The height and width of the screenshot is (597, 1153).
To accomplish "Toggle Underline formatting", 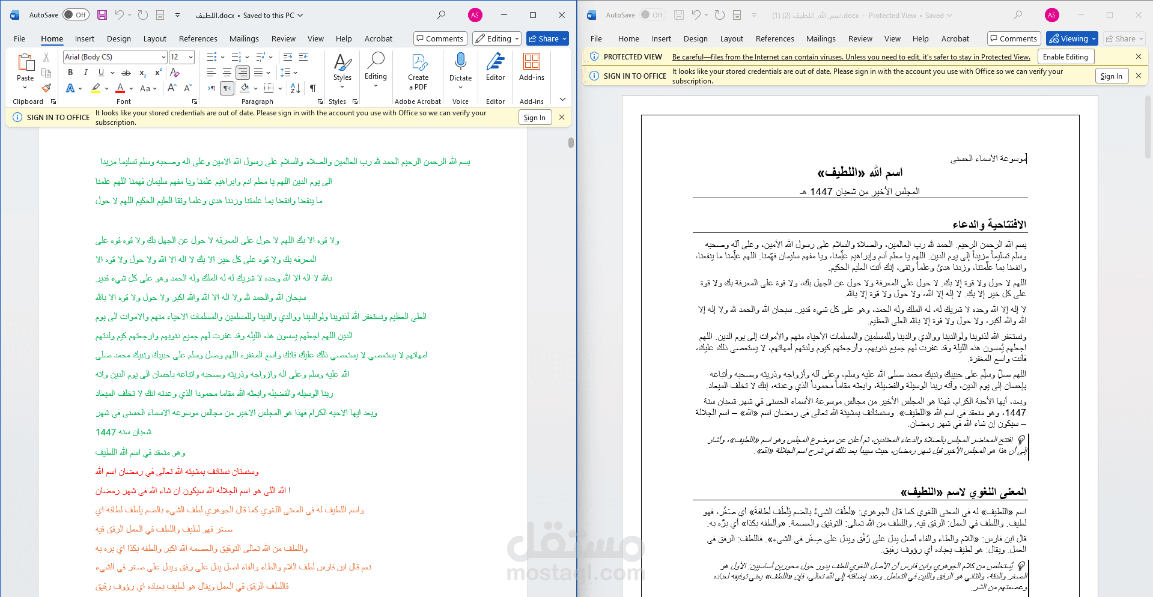I will tap(101, 73).
